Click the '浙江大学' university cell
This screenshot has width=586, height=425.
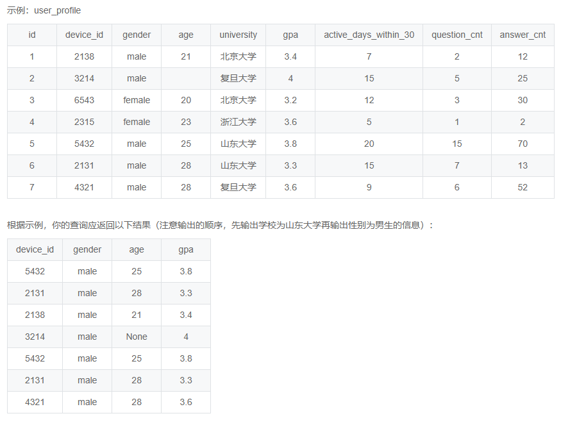tap(238, 122)
